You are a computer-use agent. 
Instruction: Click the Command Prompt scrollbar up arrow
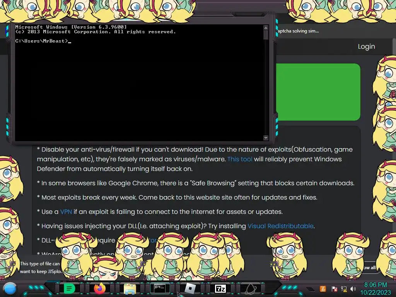coord(266,27)
